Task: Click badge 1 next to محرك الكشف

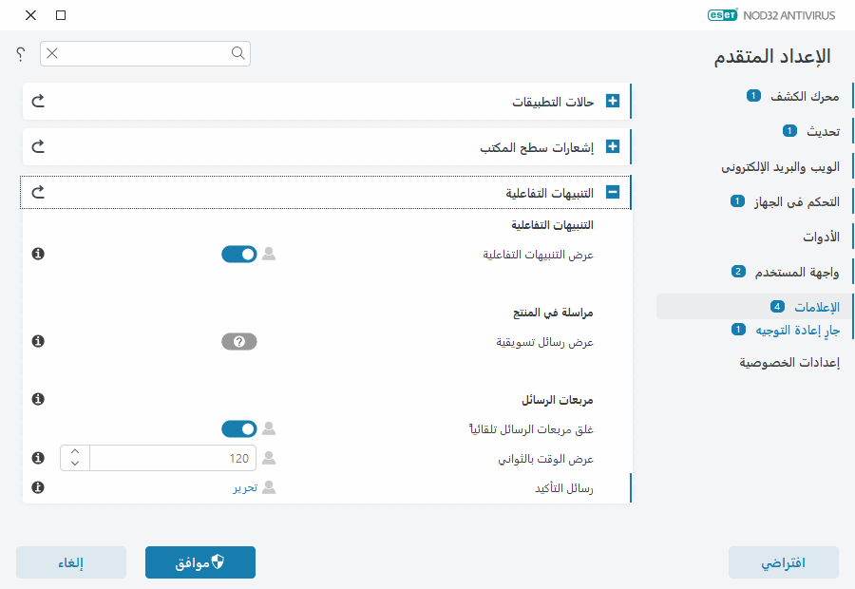Action: pos(753,96)
